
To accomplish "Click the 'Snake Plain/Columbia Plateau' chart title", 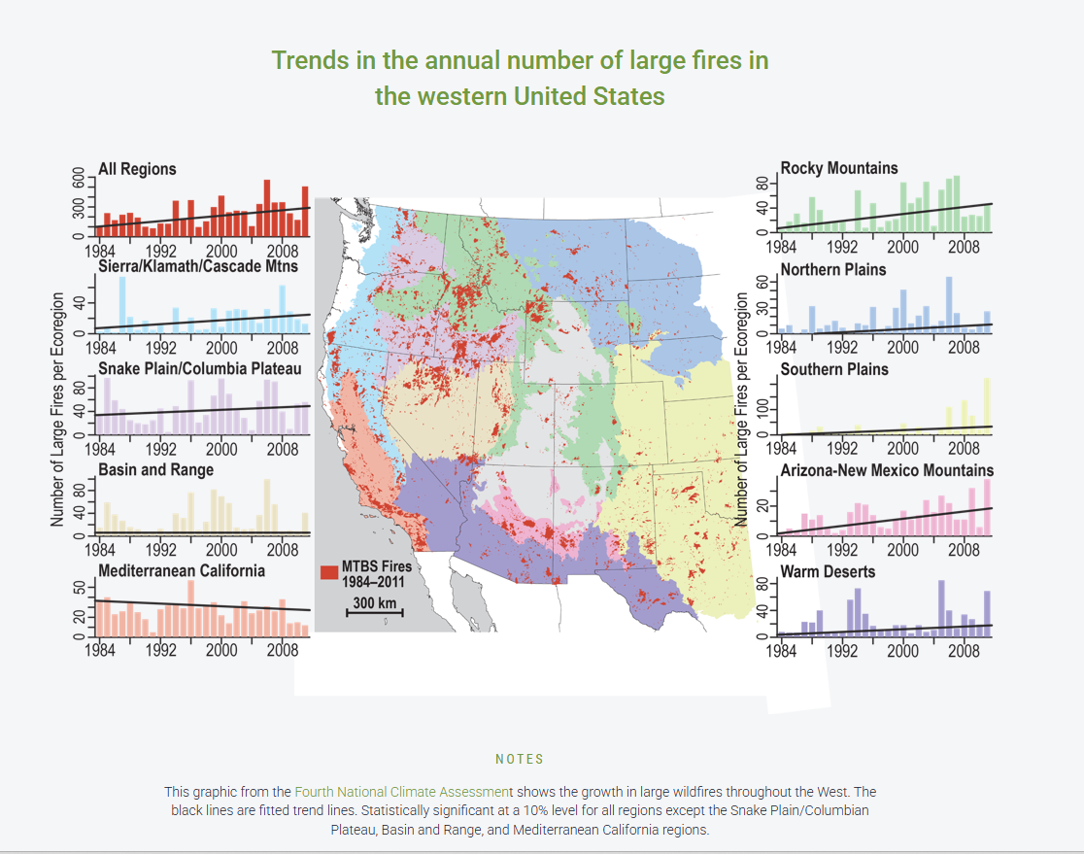I will pos(200,368).
